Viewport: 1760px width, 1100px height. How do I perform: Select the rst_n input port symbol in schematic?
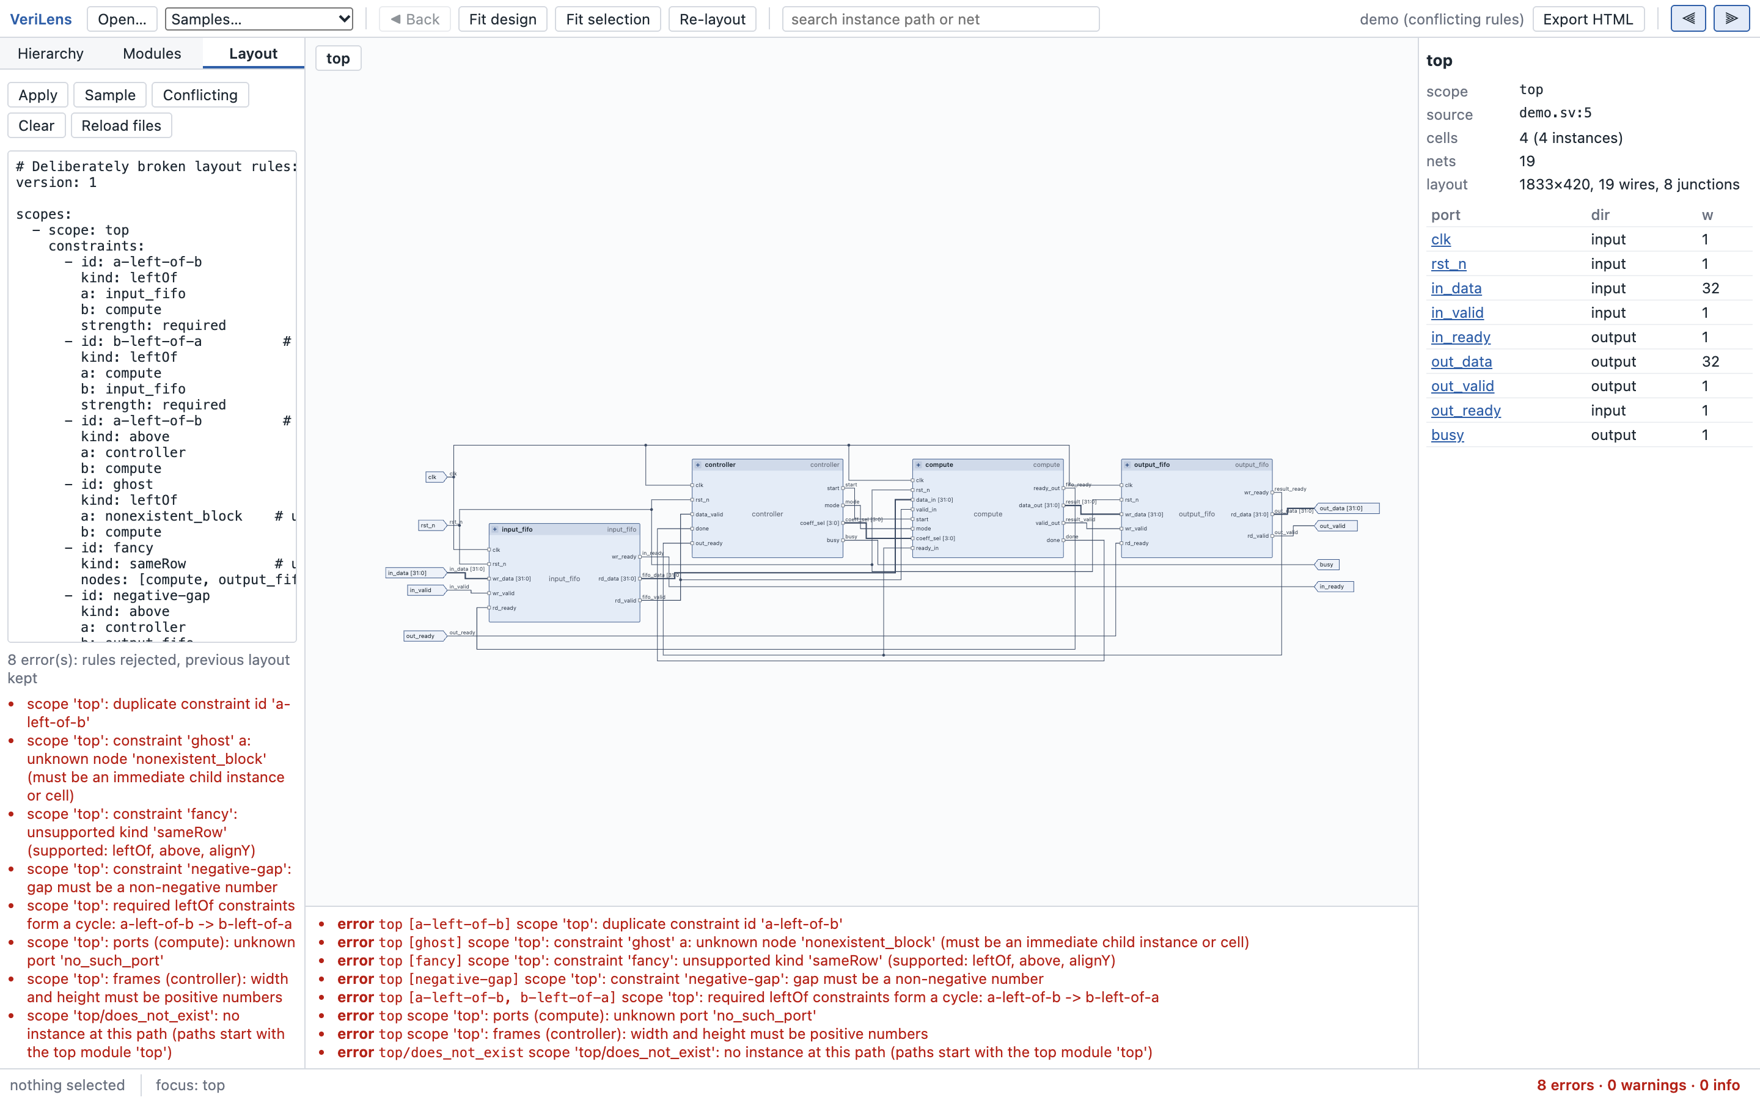click(x=431, y=526)
